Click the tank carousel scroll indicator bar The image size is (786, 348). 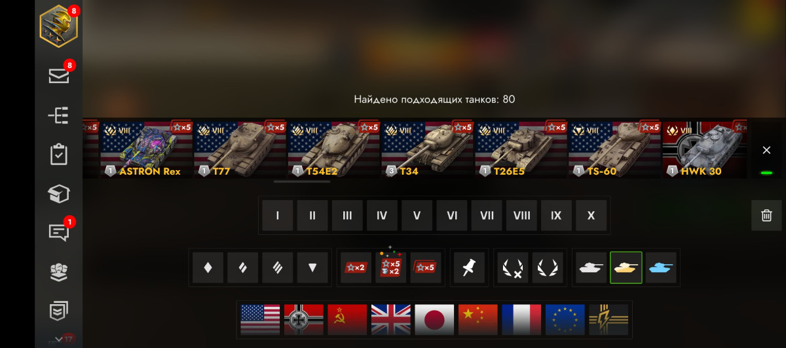click(x=302, y=181)
